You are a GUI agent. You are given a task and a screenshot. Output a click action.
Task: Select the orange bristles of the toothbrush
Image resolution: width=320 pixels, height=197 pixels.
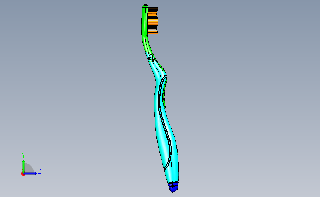[x=153, y=20]
